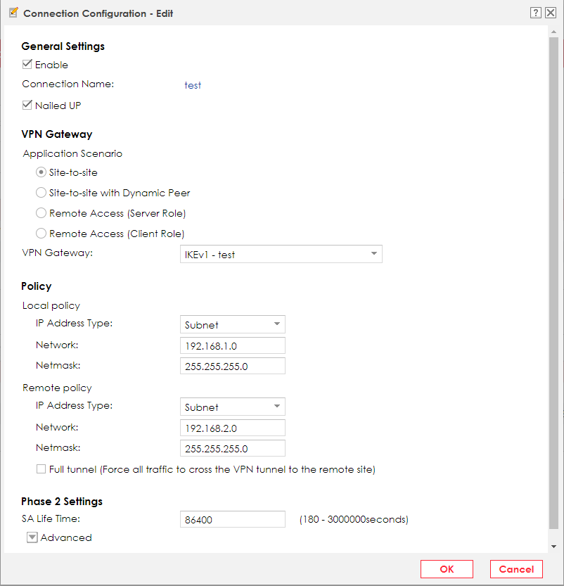Screen dimensions: 564x586
Task: Click the SA Life Time field
Action: coord(232,519)
